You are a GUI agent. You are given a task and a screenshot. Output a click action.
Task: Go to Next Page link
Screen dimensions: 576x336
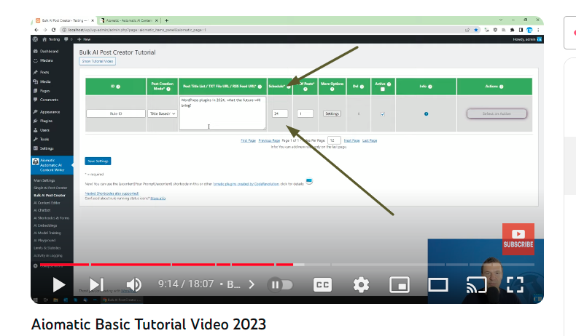pyautogui.click(x=351, y=140)
